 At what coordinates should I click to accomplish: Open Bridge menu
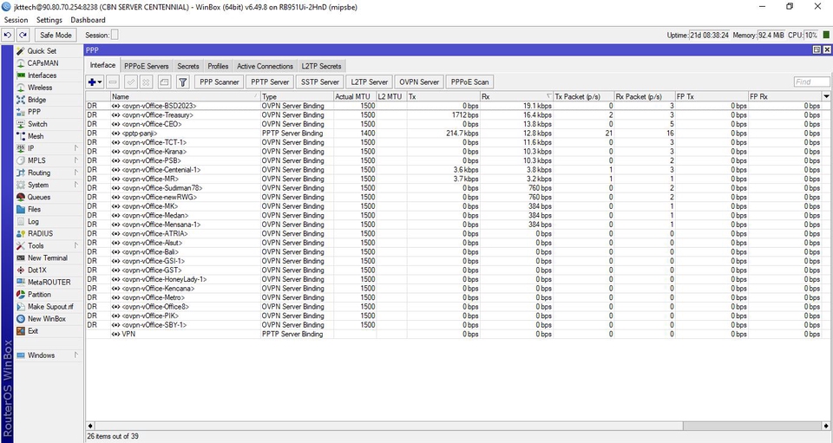click(x=36, y=100)
